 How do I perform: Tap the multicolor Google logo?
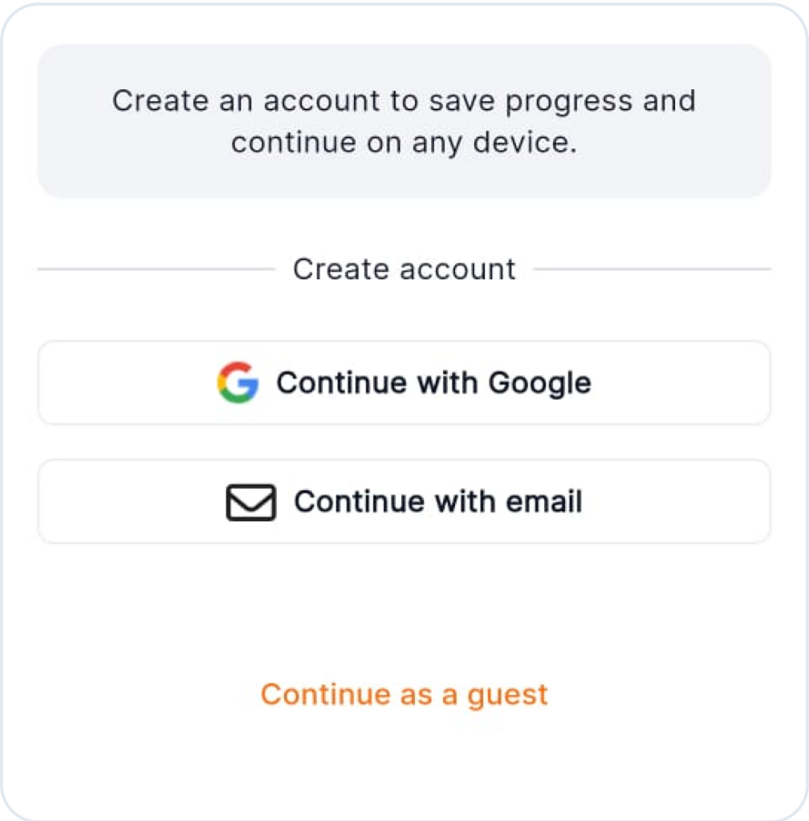[238, 382]
